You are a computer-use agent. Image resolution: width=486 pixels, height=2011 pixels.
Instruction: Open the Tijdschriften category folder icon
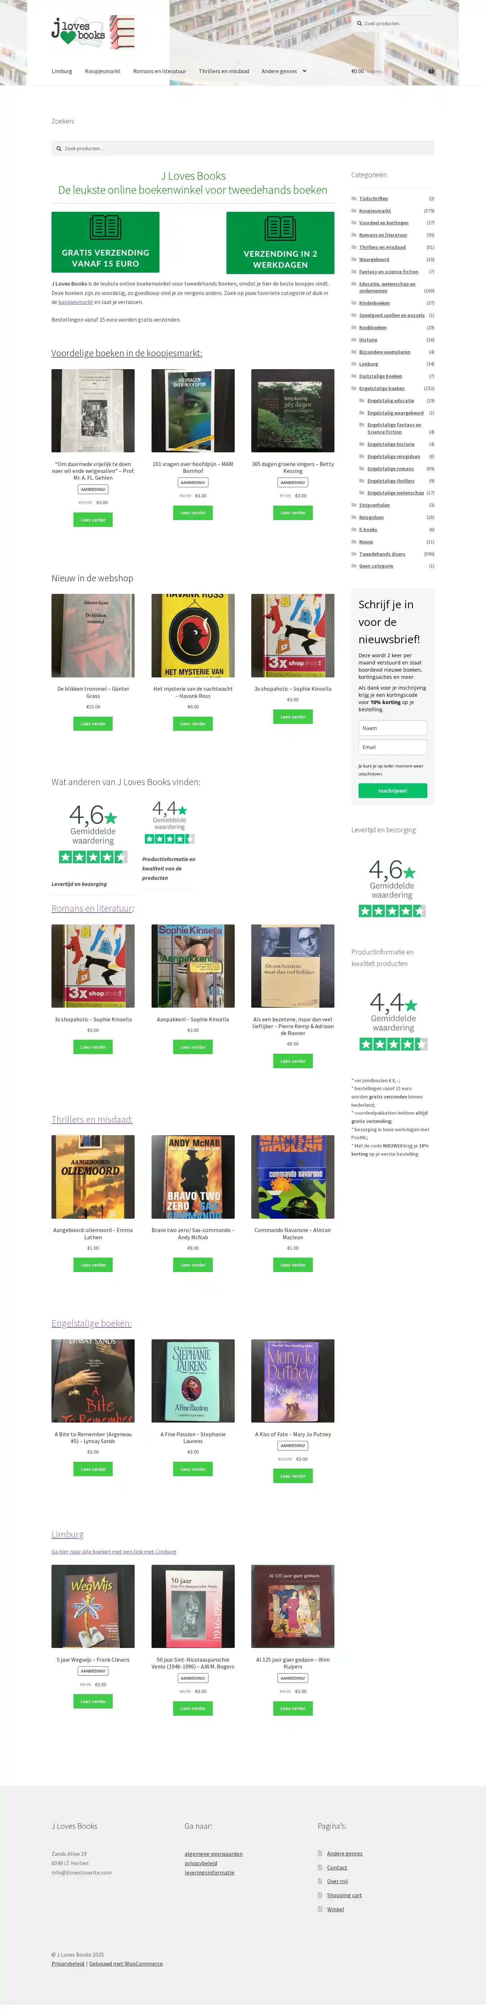pyautogui.click(x=354, y=198)
